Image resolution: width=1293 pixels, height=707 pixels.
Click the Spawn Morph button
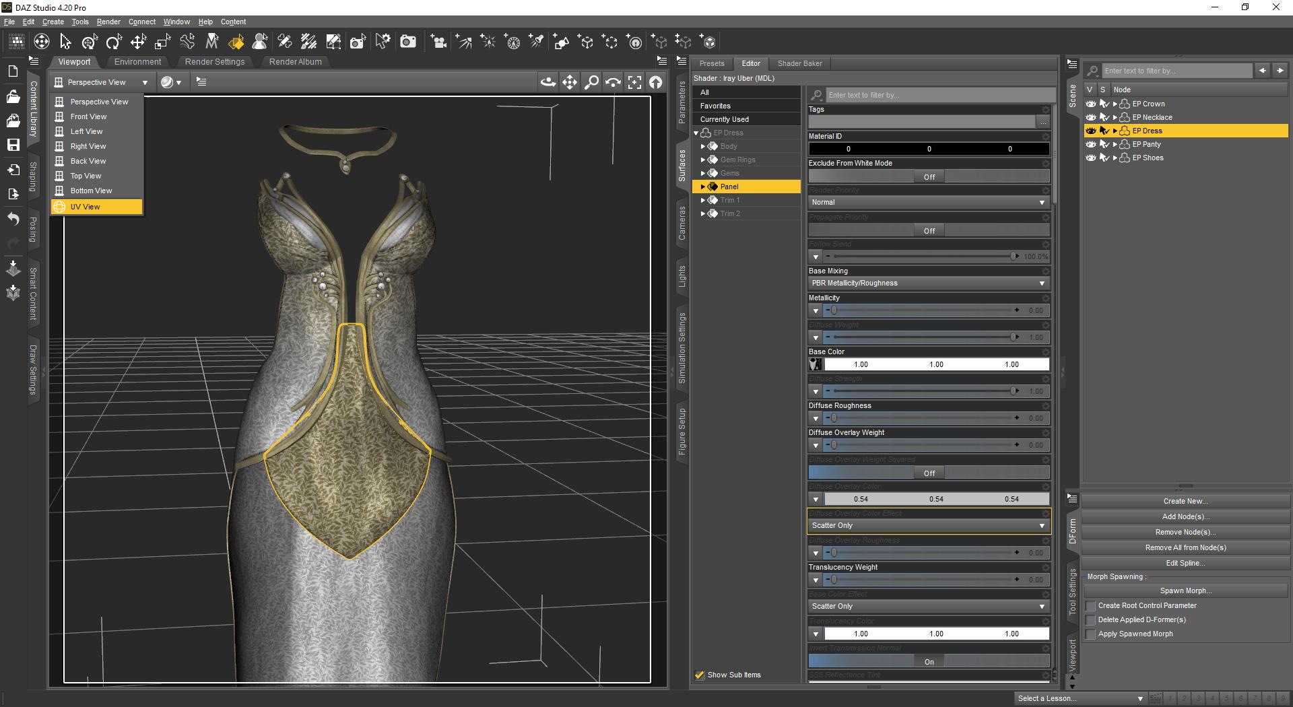coord(1185,591)
